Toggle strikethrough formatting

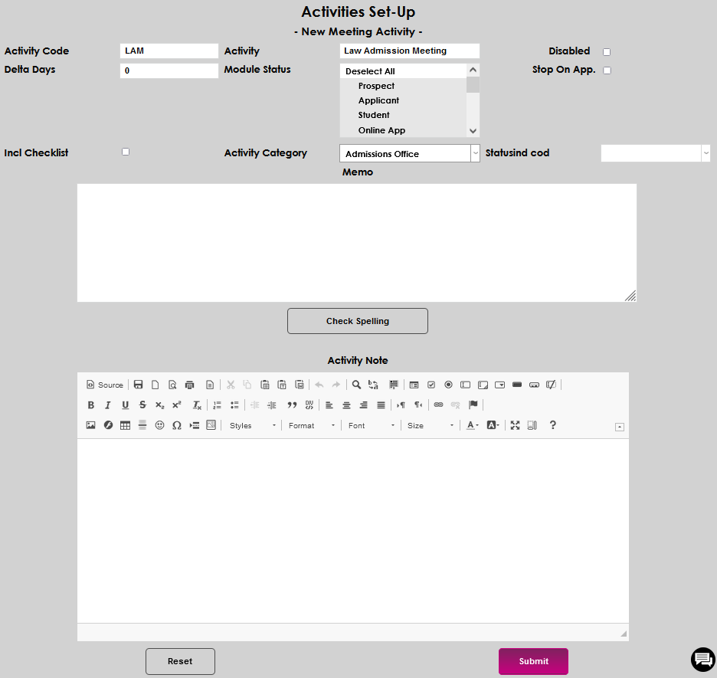click(142, 405)
